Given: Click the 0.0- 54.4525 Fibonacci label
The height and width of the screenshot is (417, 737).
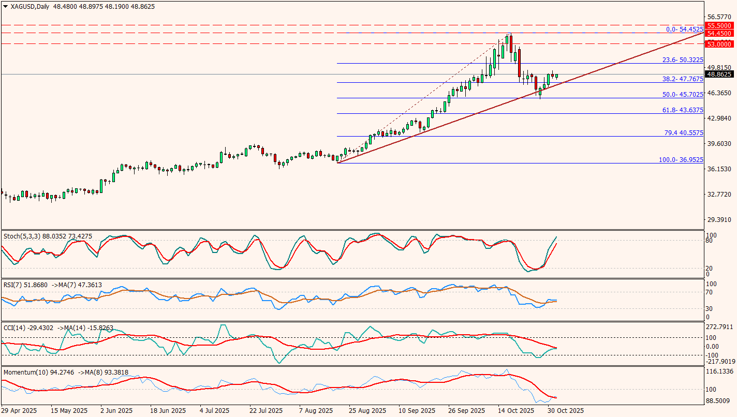Looking at the screenshot, I should point(684,29).
